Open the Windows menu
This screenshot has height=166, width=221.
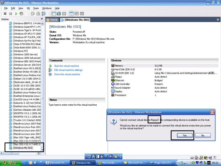[x=47, y=8]
